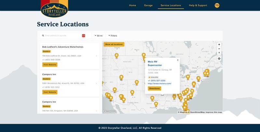Image resolution: width=260 pixels, height=132 pixels.
Task: Zoom out on the map
Action: [x=219, y=49]
